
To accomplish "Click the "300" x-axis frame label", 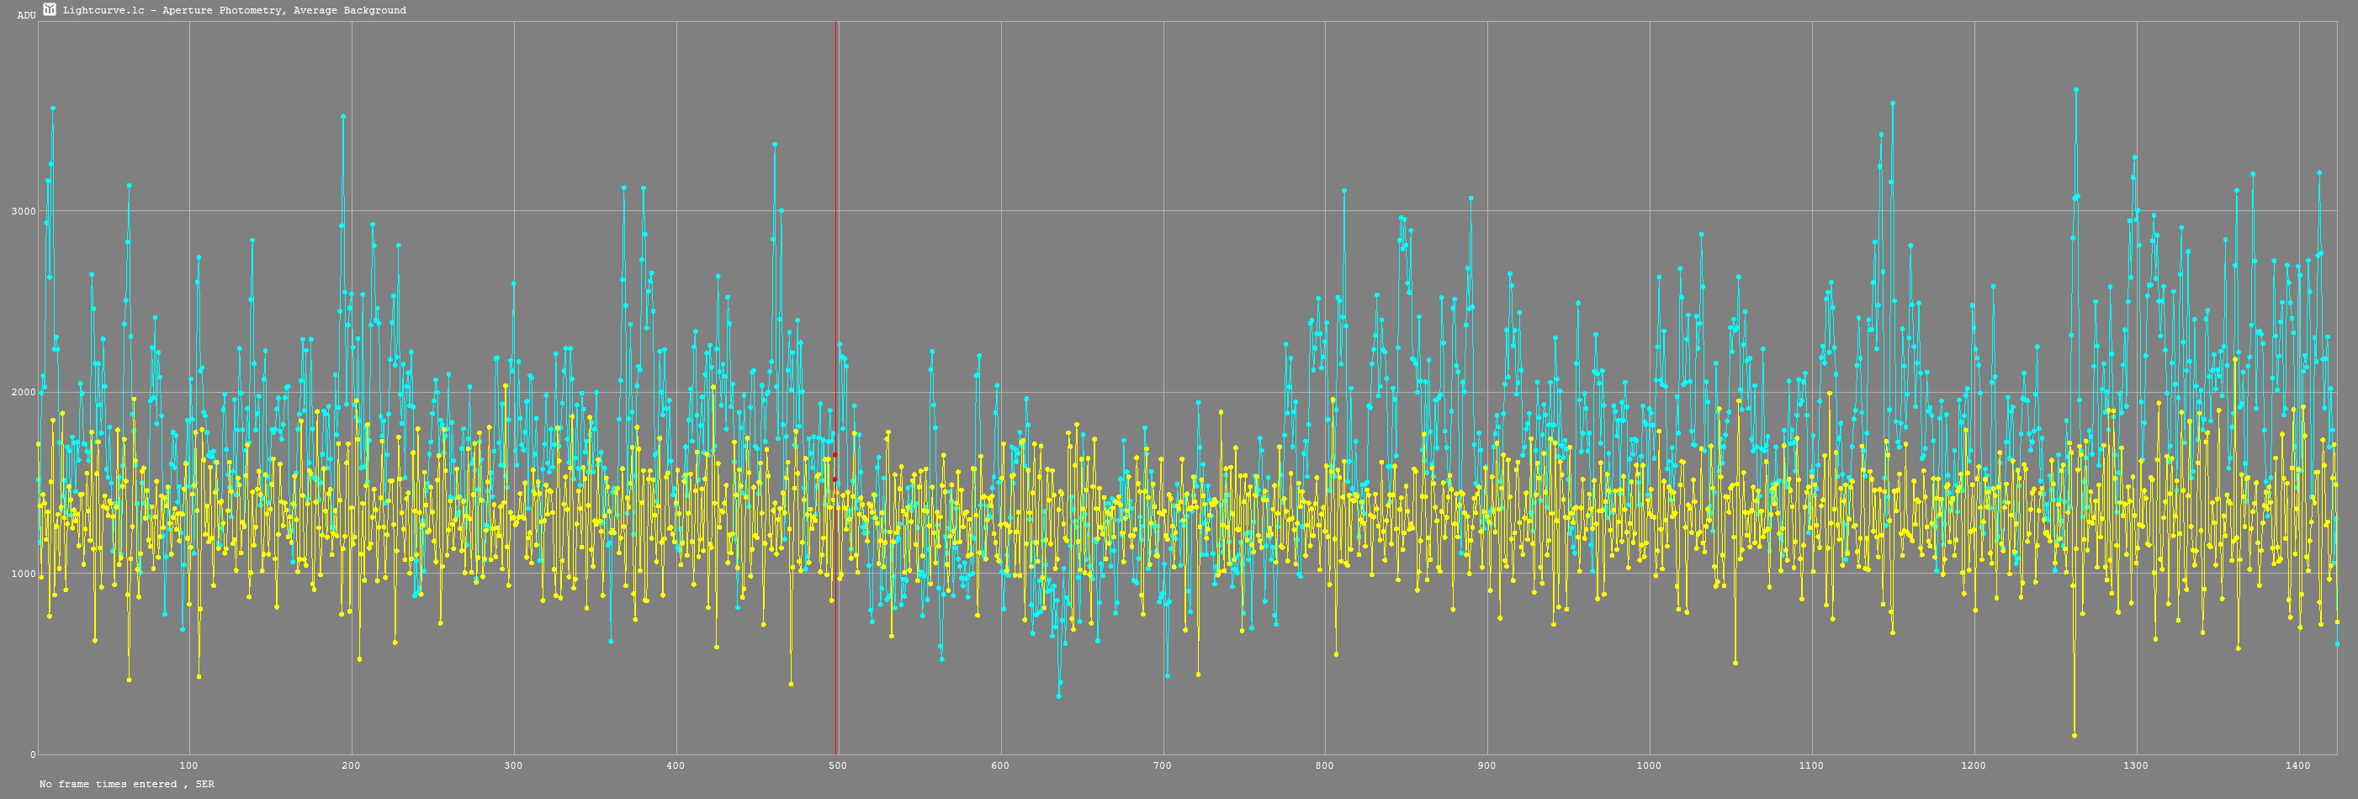I will pyautogui.click(x=513, y=765).
